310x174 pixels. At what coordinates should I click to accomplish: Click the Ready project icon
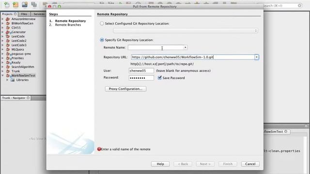coord(8,62)
